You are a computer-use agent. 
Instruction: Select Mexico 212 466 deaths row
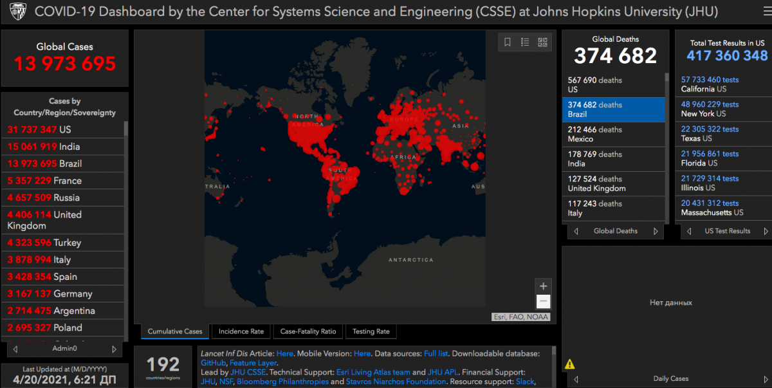click(613, 134)
